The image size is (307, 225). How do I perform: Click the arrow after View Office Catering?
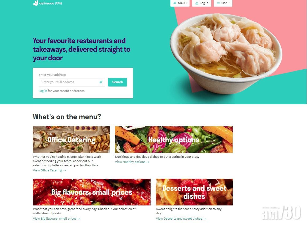pyautogui.click(x=64, y=171)
